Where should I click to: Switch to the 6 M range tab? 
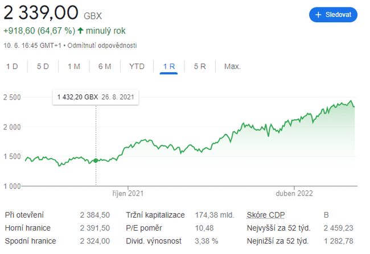(104, 66)
